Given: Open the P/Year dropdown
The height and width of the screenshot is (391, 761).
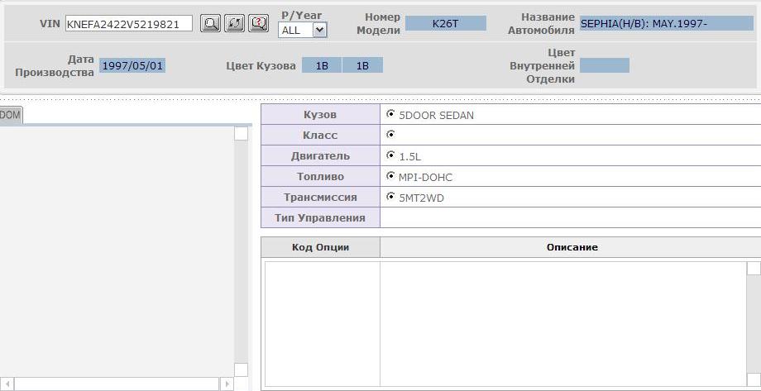Looking at the screenshot, I should 303,31.
